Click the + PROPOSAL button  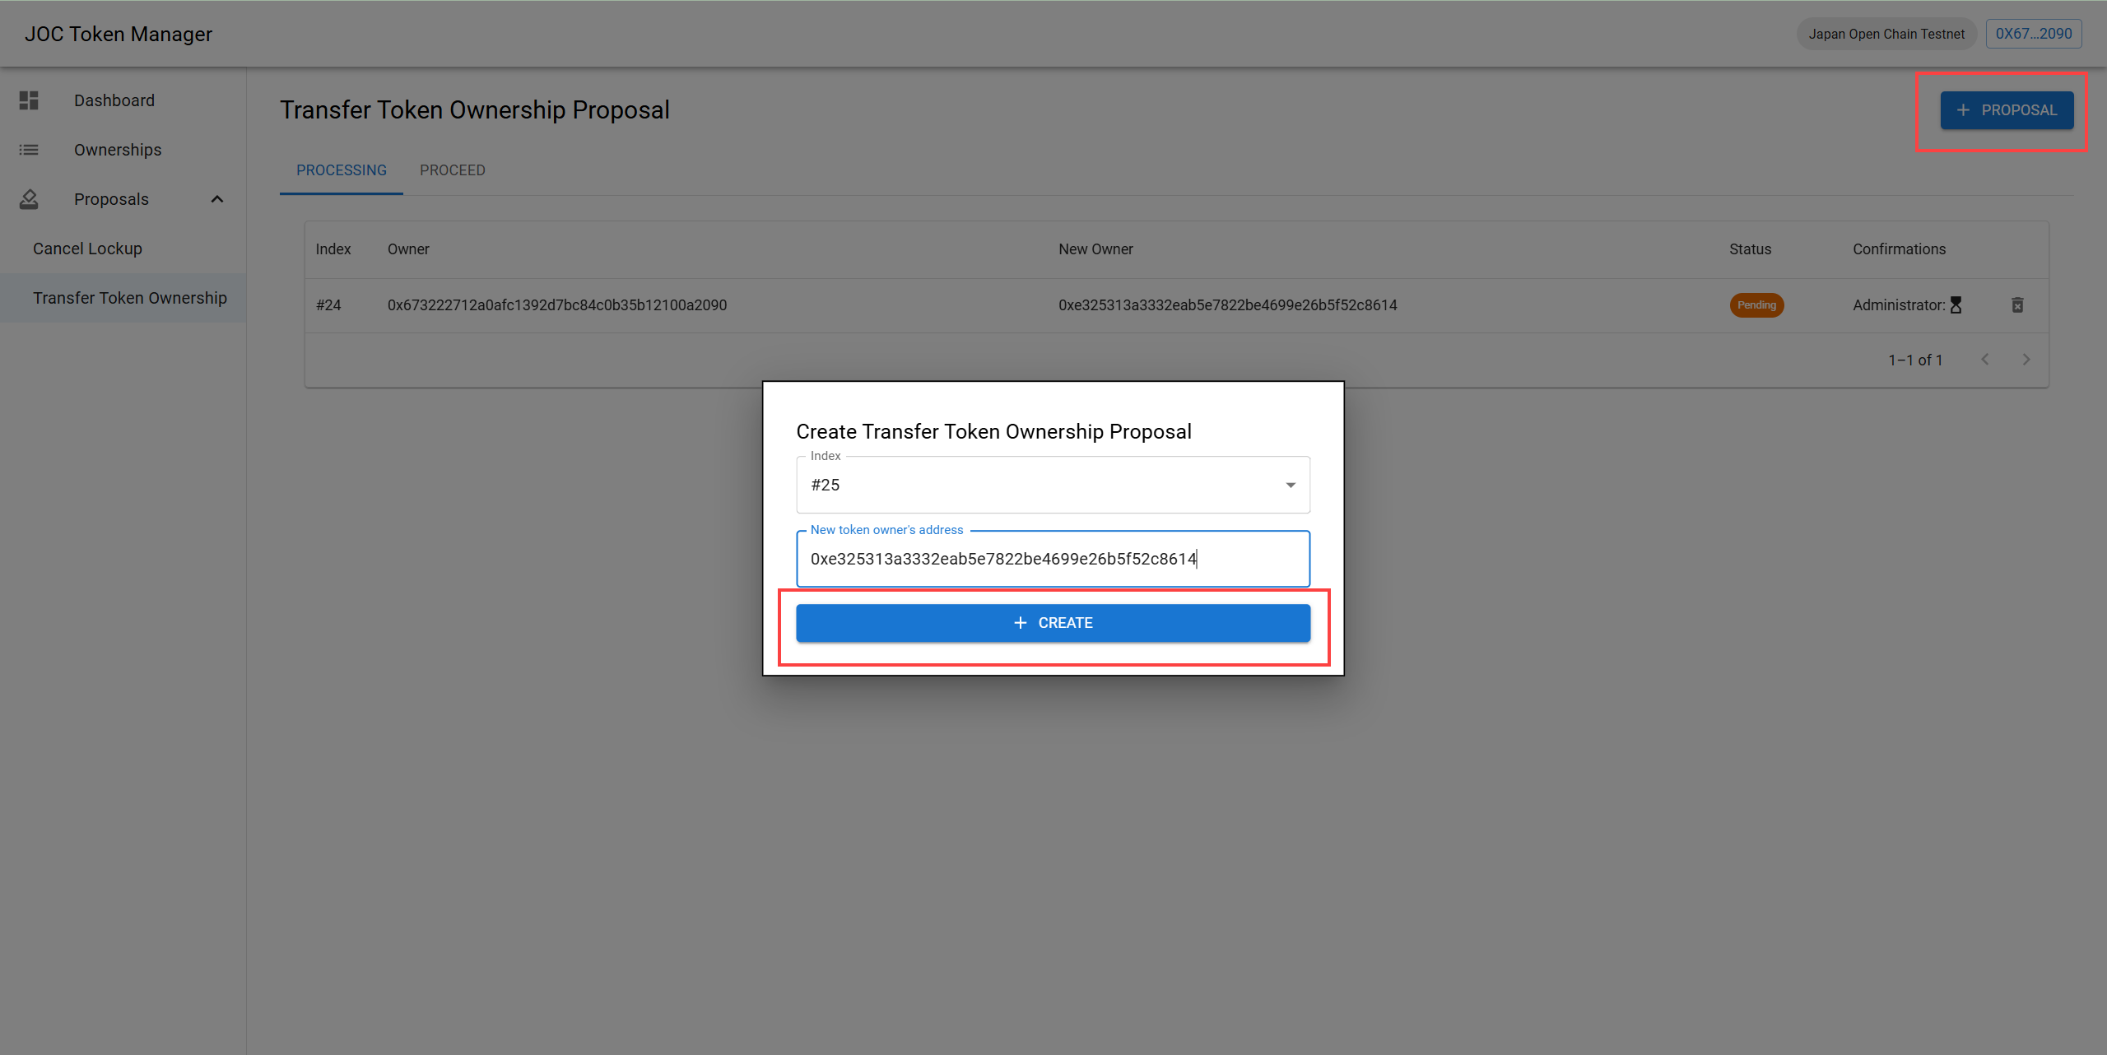pos(2007,110)
